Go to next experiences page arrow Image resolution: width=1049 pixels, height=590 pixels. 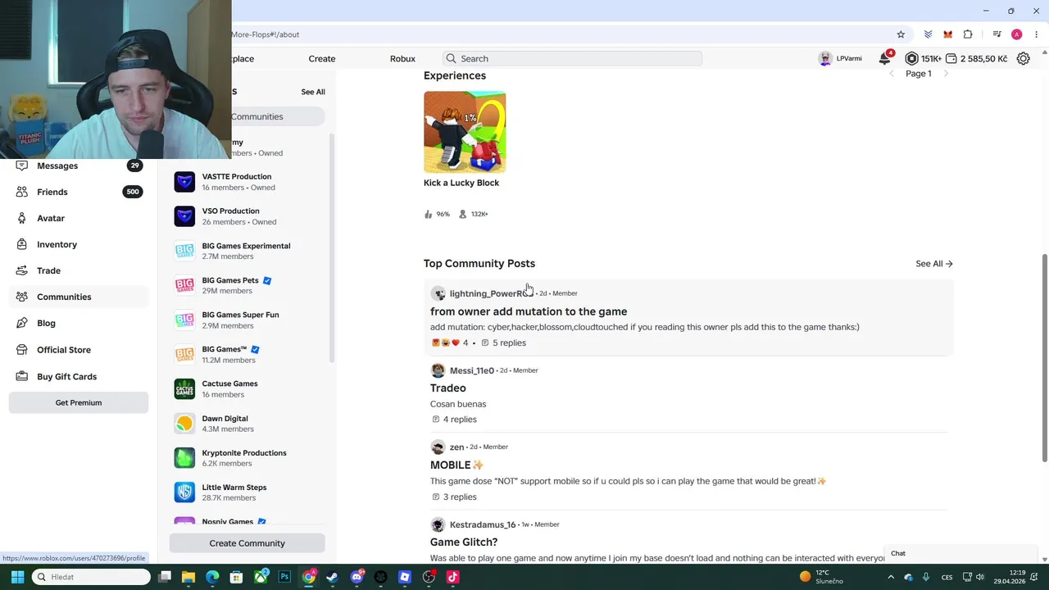946,74
